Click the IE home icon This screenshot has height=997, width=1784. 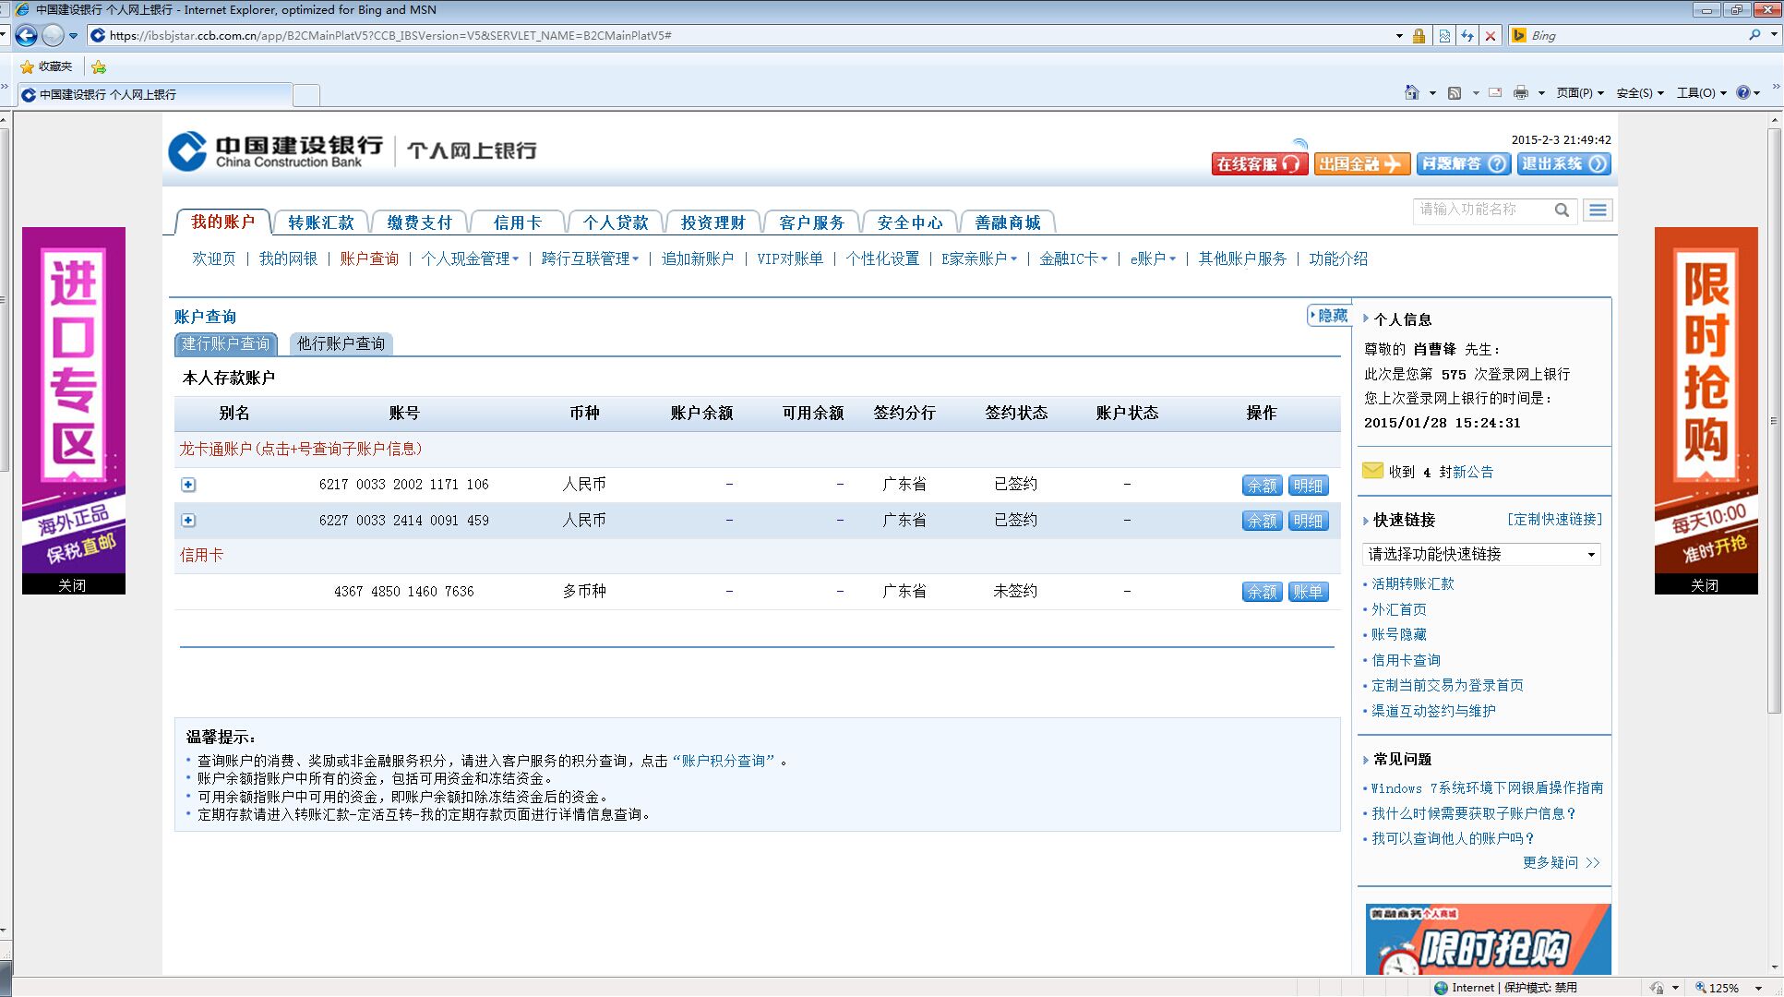[1411, 92]
